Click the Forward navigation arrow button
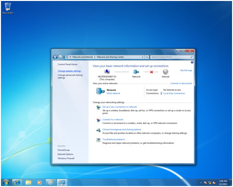The image size is (233, 187). coord(60,57)
